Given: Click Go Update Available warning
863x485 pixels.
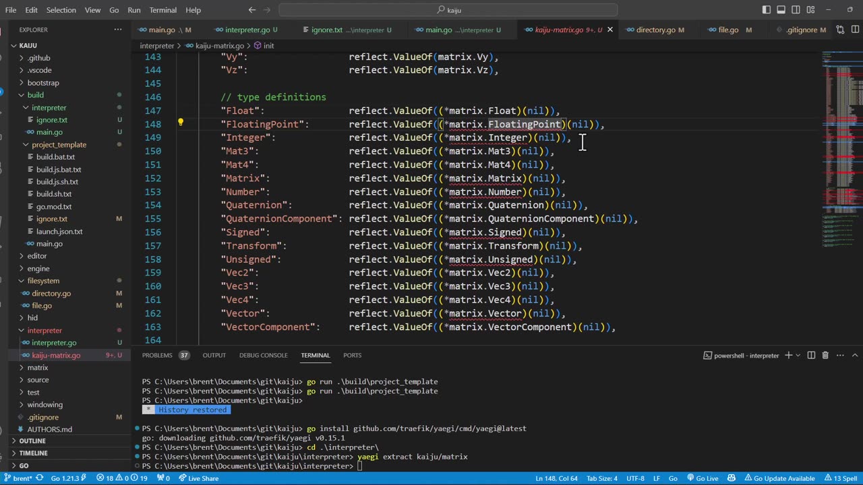Looking at the screenshot, I should point(779,478).
